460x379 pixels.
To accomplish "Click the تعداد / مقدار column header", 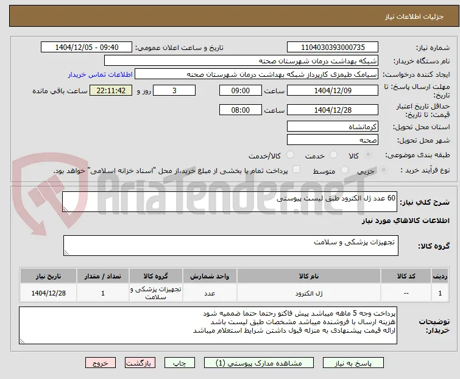I will coord(103,276).
